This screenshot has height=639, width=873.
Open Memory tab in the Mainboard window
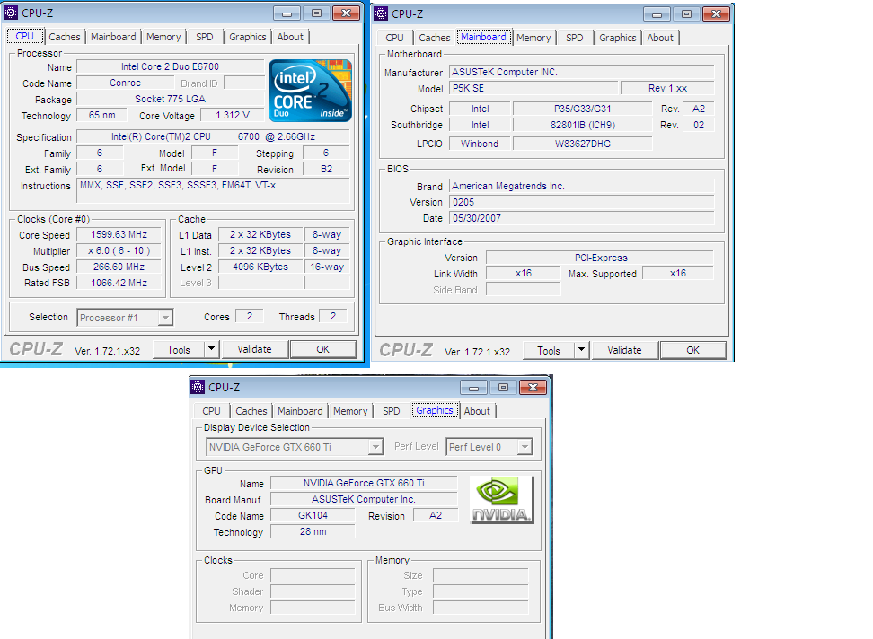point(533,38)
